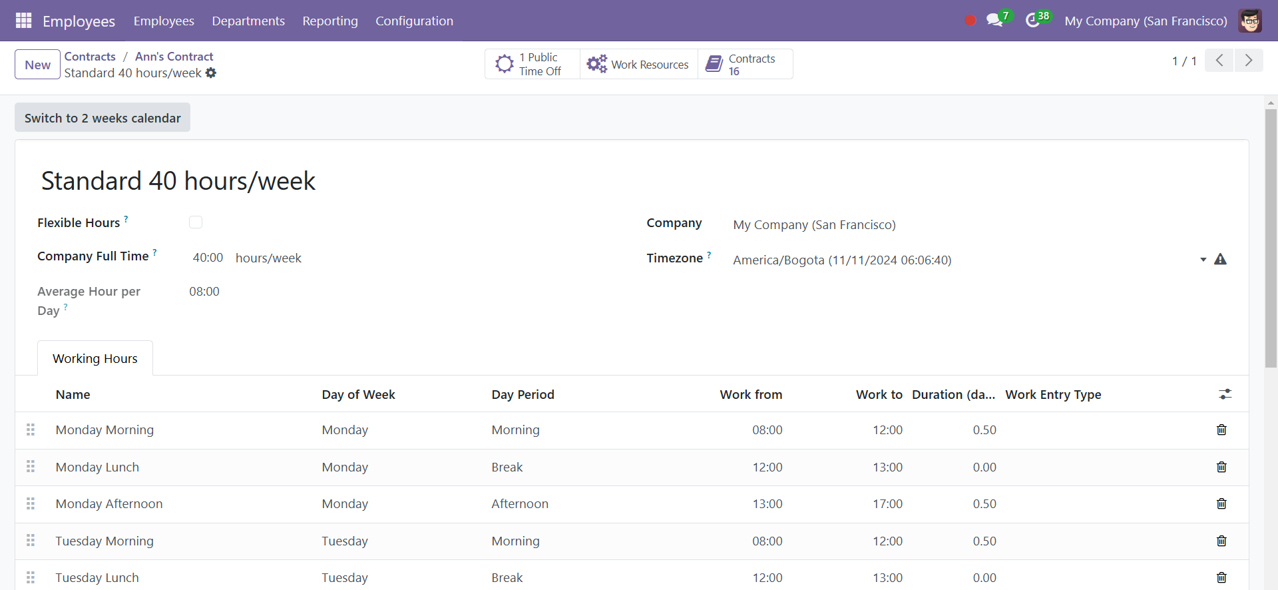The image size is (1278, 590).
Task: Click the Flexible Hours help question mark
Action: (126, 218)
